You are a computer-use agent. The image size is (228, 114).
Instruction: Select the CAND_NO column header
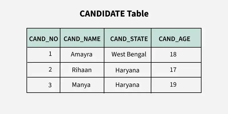pyautogui.click(x=44, y=38)
